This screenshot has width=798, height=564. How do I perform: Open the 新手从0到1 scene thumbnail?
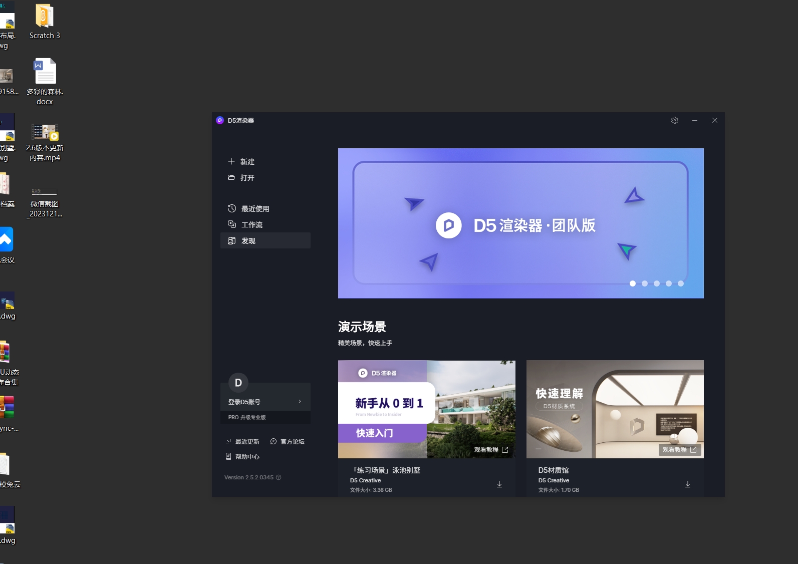tap(427, 409)
